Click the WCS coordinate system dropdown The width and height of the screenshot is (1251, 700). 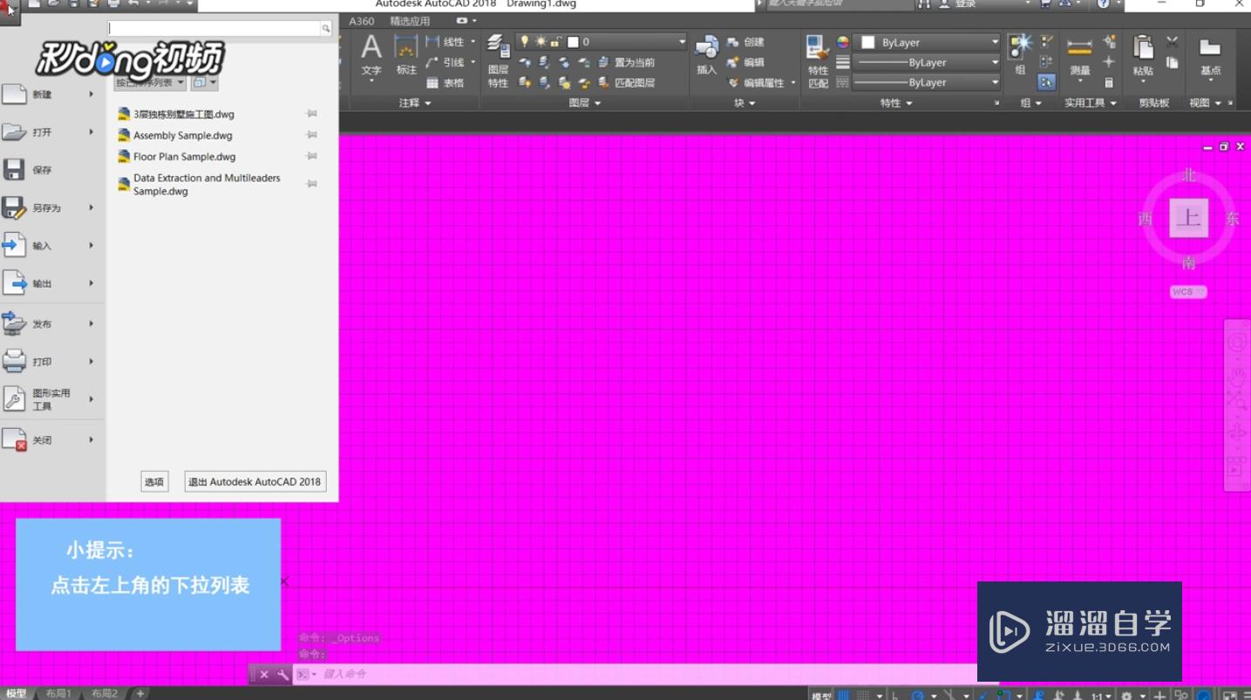(x=1188, y=292)
